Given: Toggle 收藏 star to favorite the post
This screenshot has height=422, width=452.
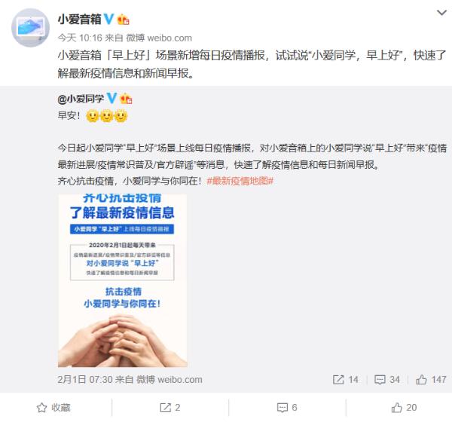Looking at the screenshot, I should tap(53, 408).
